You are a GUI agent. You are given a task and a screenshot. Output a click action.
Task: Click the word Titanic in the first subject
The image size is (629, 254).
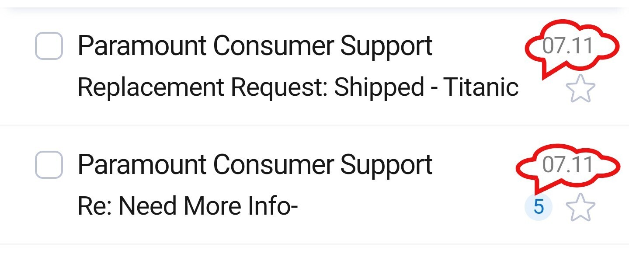click(480, 87)
